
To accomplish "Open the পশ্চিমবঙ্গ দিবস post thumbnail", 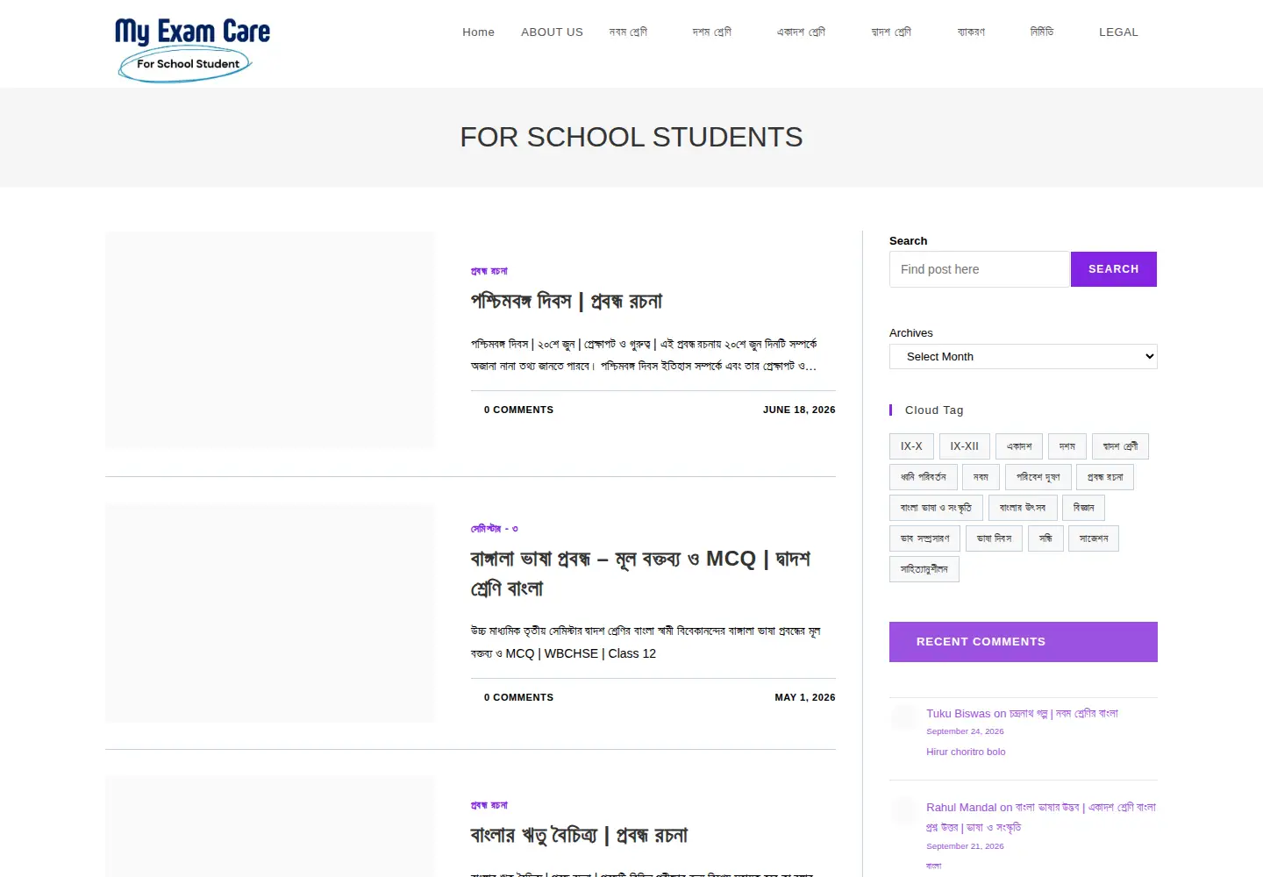I will [x=270, y=340].
